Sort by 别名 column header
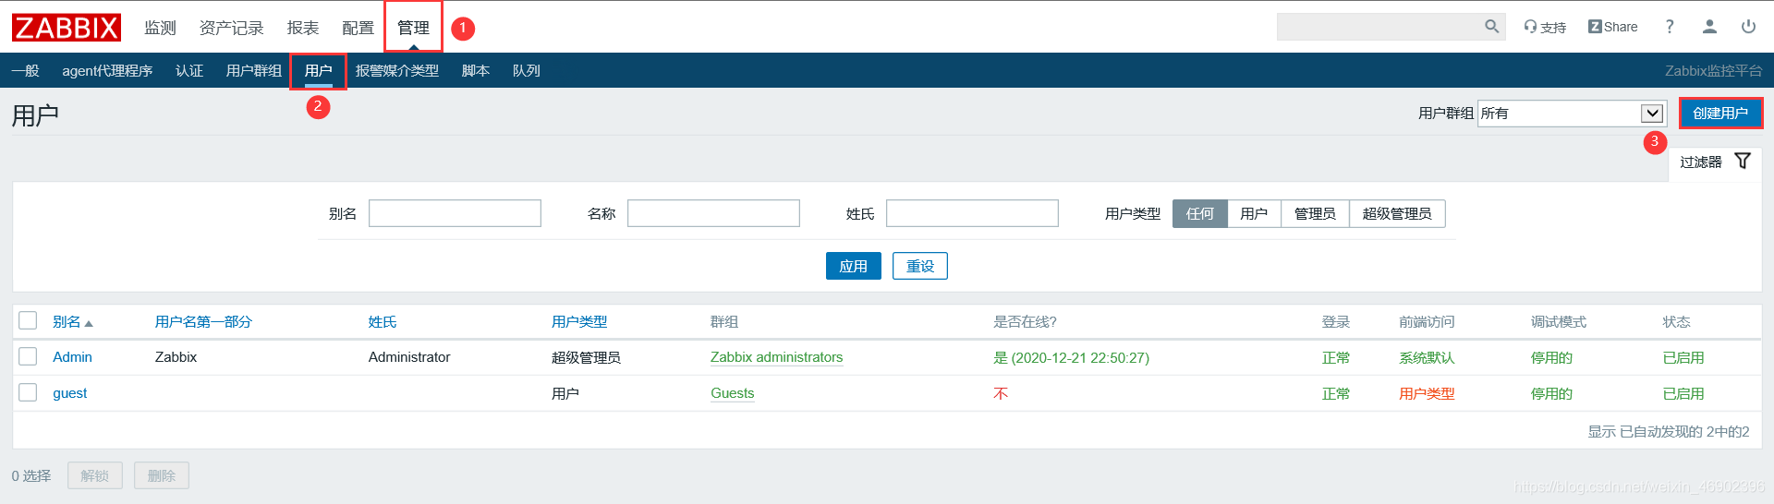 pyautogui.click(x=72, y=321)
